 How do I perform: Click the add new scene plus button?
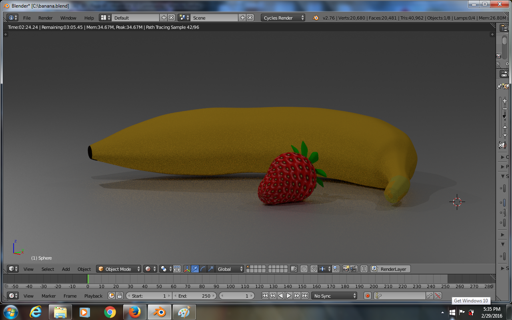pos(242,18)
